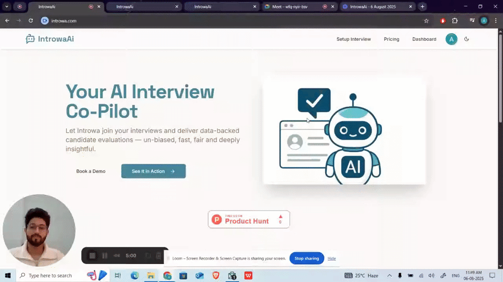Close the first IntrowaAi tab
Image resolution: width=503 pixels, height=282 pixels.
pyautogui.click(x=99, y=6)
